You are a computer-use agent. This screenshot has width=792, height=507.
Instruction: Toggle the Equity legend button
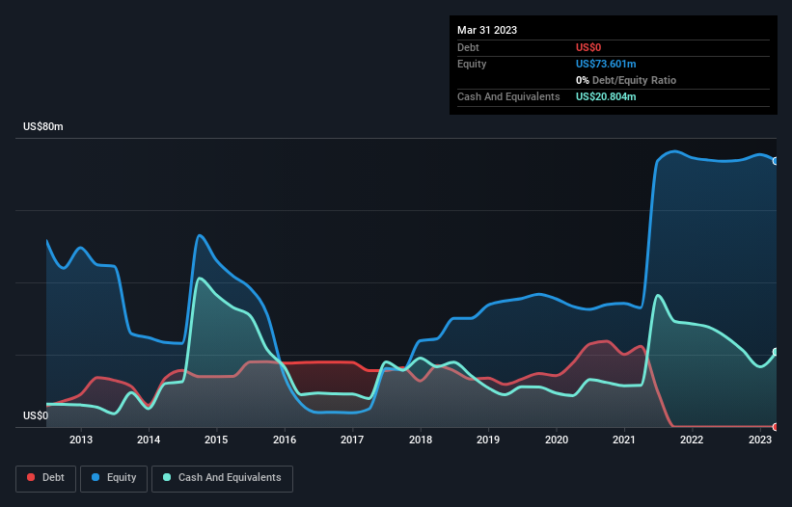[114, 478]
